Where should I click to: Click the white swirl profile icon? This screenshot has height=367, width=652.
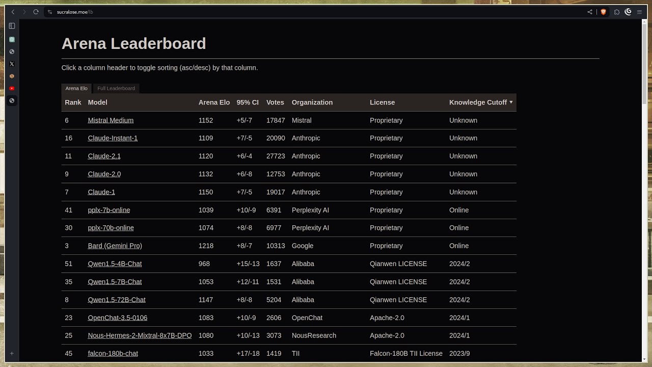(x=628, y=12)
